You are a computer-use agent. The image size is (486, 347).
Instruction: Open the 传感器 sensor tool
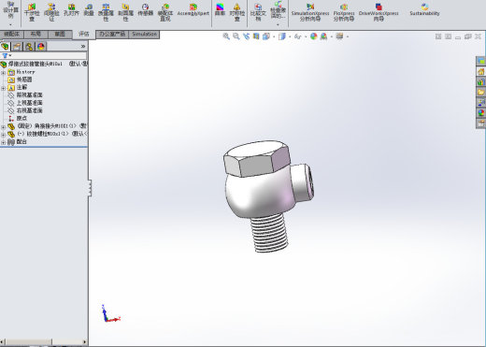(145, 10)
